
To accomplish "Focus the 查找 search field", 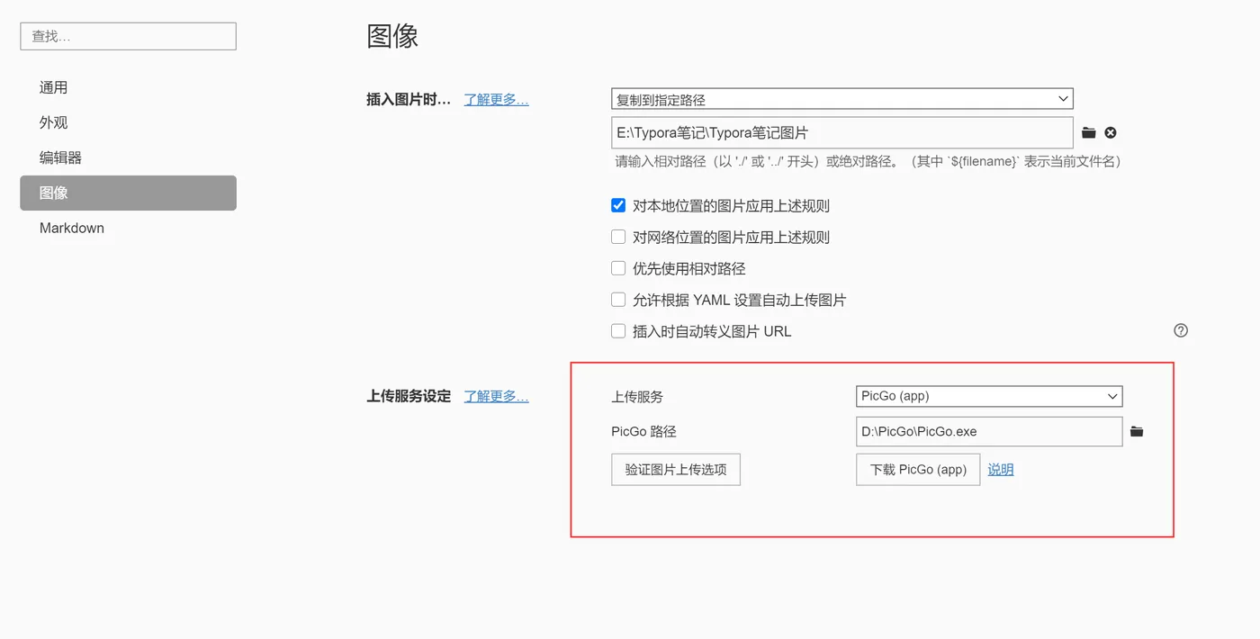I will [x=128, y=36].
